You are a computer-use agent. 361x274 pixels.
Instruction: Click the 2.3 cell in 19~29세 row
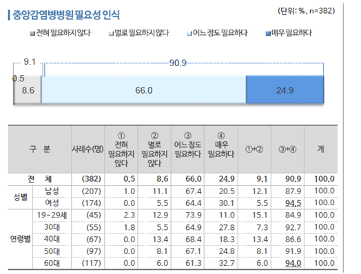(130, 215)
